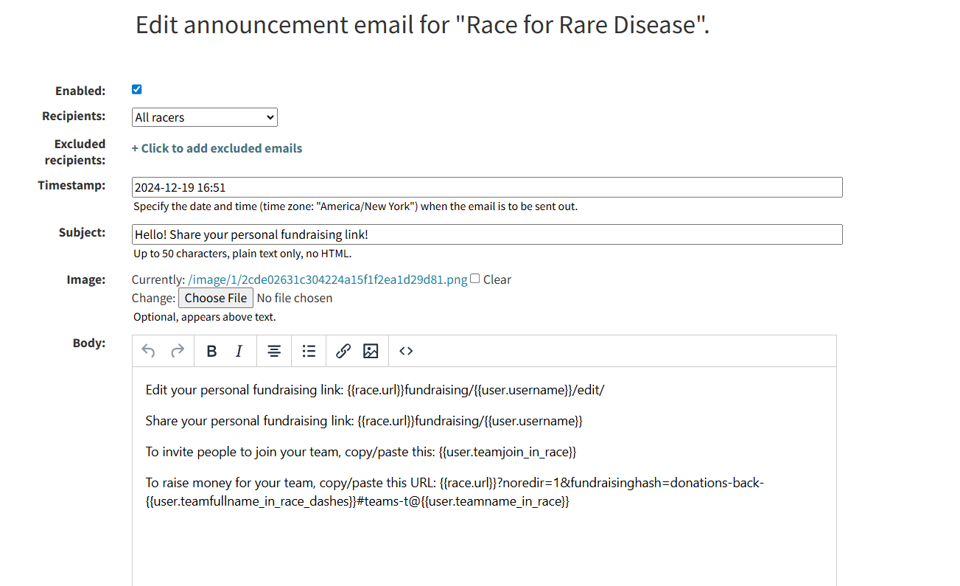Click the Timestamp input field

coord(486,186)
